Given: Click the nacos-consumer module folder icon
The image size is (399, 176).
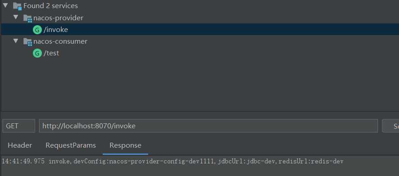Looking at the screenshot, I should 27,42.
